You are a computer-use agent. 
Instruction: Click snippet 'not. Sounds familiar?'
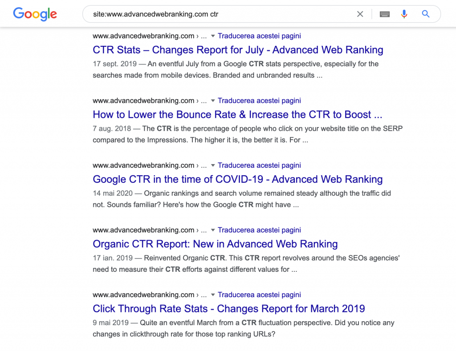tap(126, 205)
